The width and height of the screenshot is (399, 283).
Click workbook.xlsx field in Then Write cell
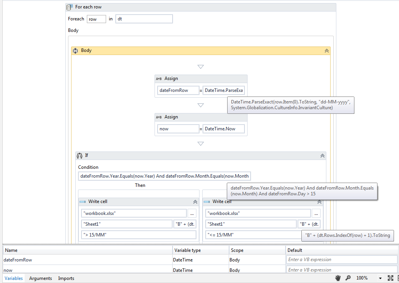134,213
